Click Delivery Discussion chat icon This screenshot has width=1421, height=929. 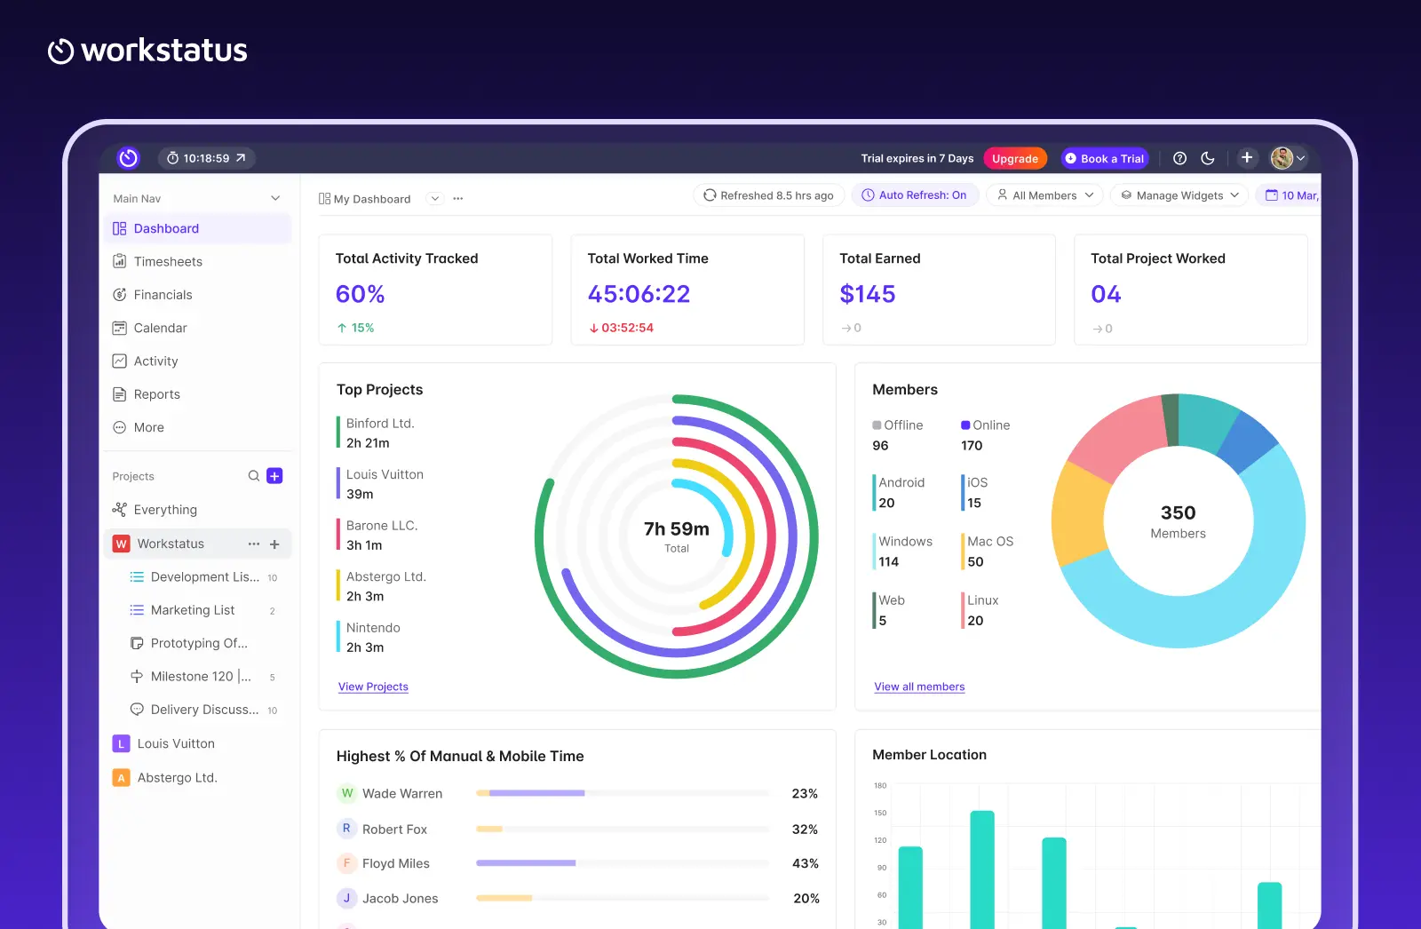pyautogui.click(x=137, y=710)
